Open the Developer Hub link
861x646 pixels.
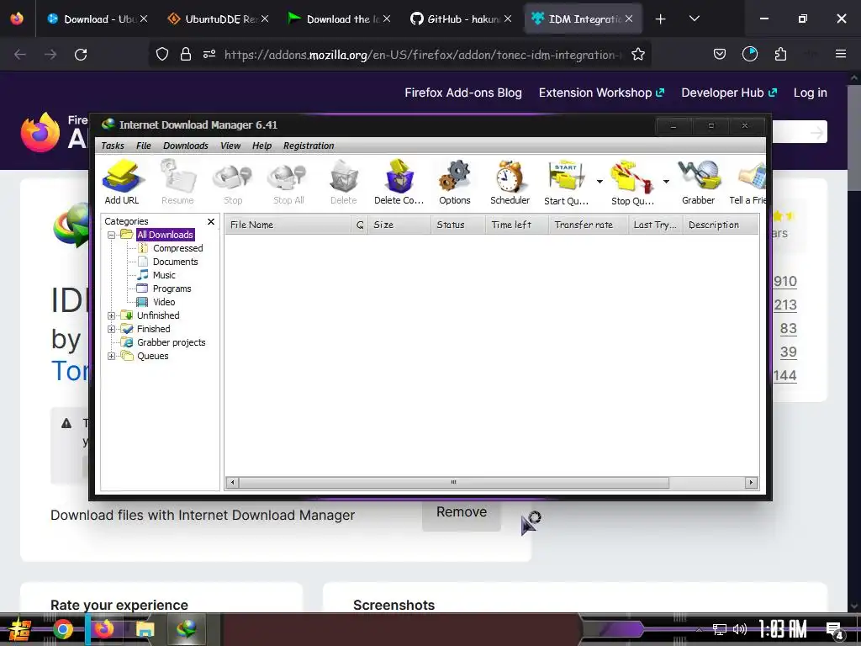point(729,93)
